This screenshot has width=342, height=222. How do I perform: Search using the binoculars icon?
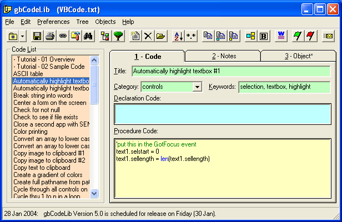point(88,36)
